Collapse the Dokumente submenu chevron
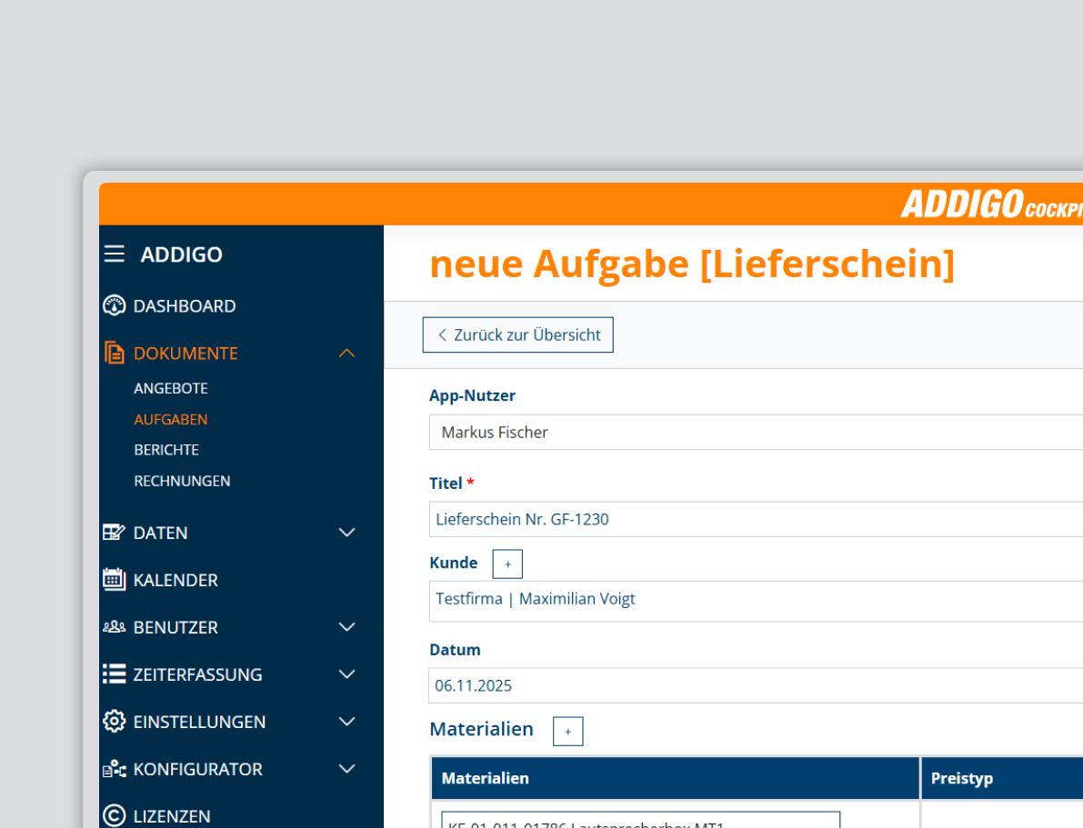Image resolution: width=1083 pixels, height=828 pixels. pos(346,353)
